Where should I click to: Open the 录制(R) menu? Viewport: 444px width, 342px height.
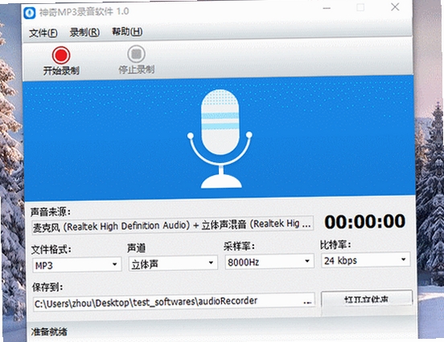tap(84, 32)
